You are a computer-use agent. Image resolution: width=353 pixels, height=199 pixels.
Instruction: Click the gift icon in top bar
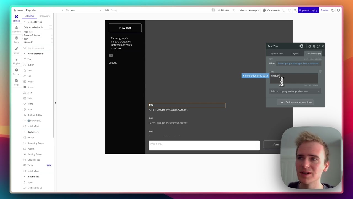tap(213, 10)
